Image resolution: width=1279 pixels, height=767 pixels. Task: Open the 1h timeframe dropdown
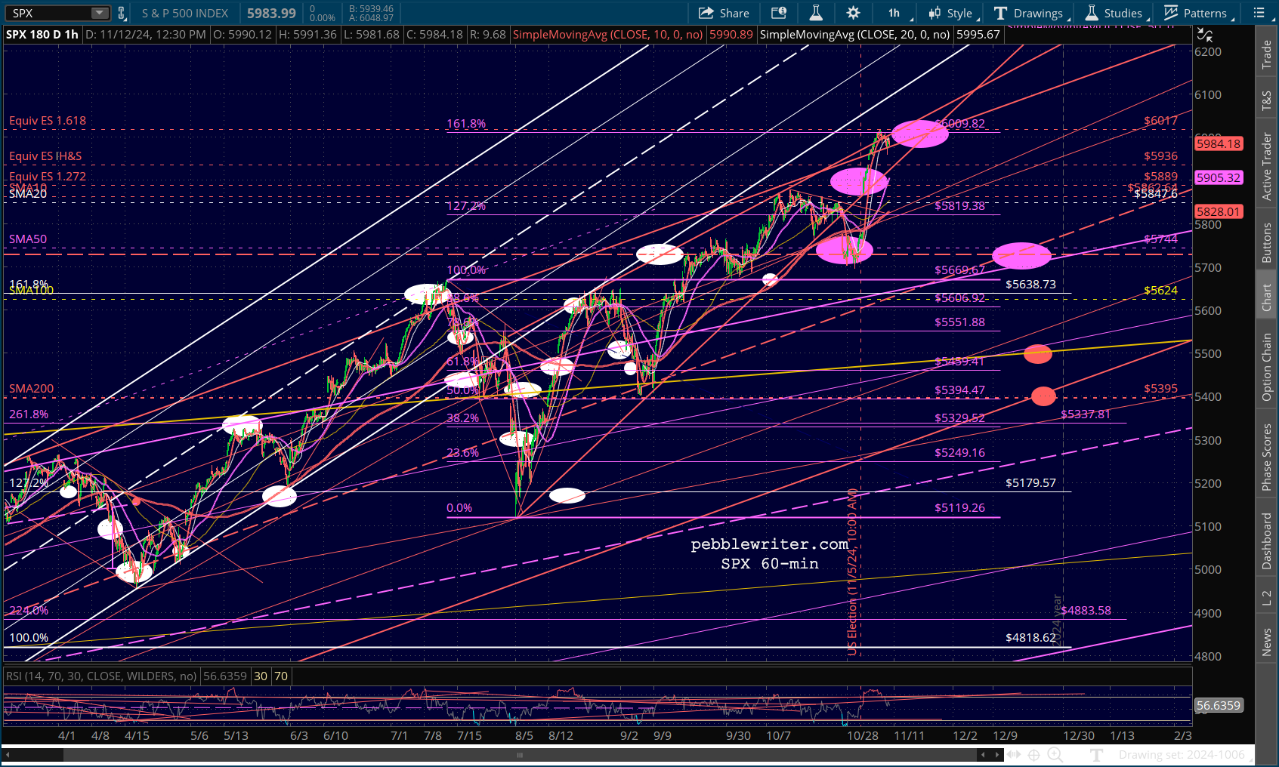[x=897, y=13]
